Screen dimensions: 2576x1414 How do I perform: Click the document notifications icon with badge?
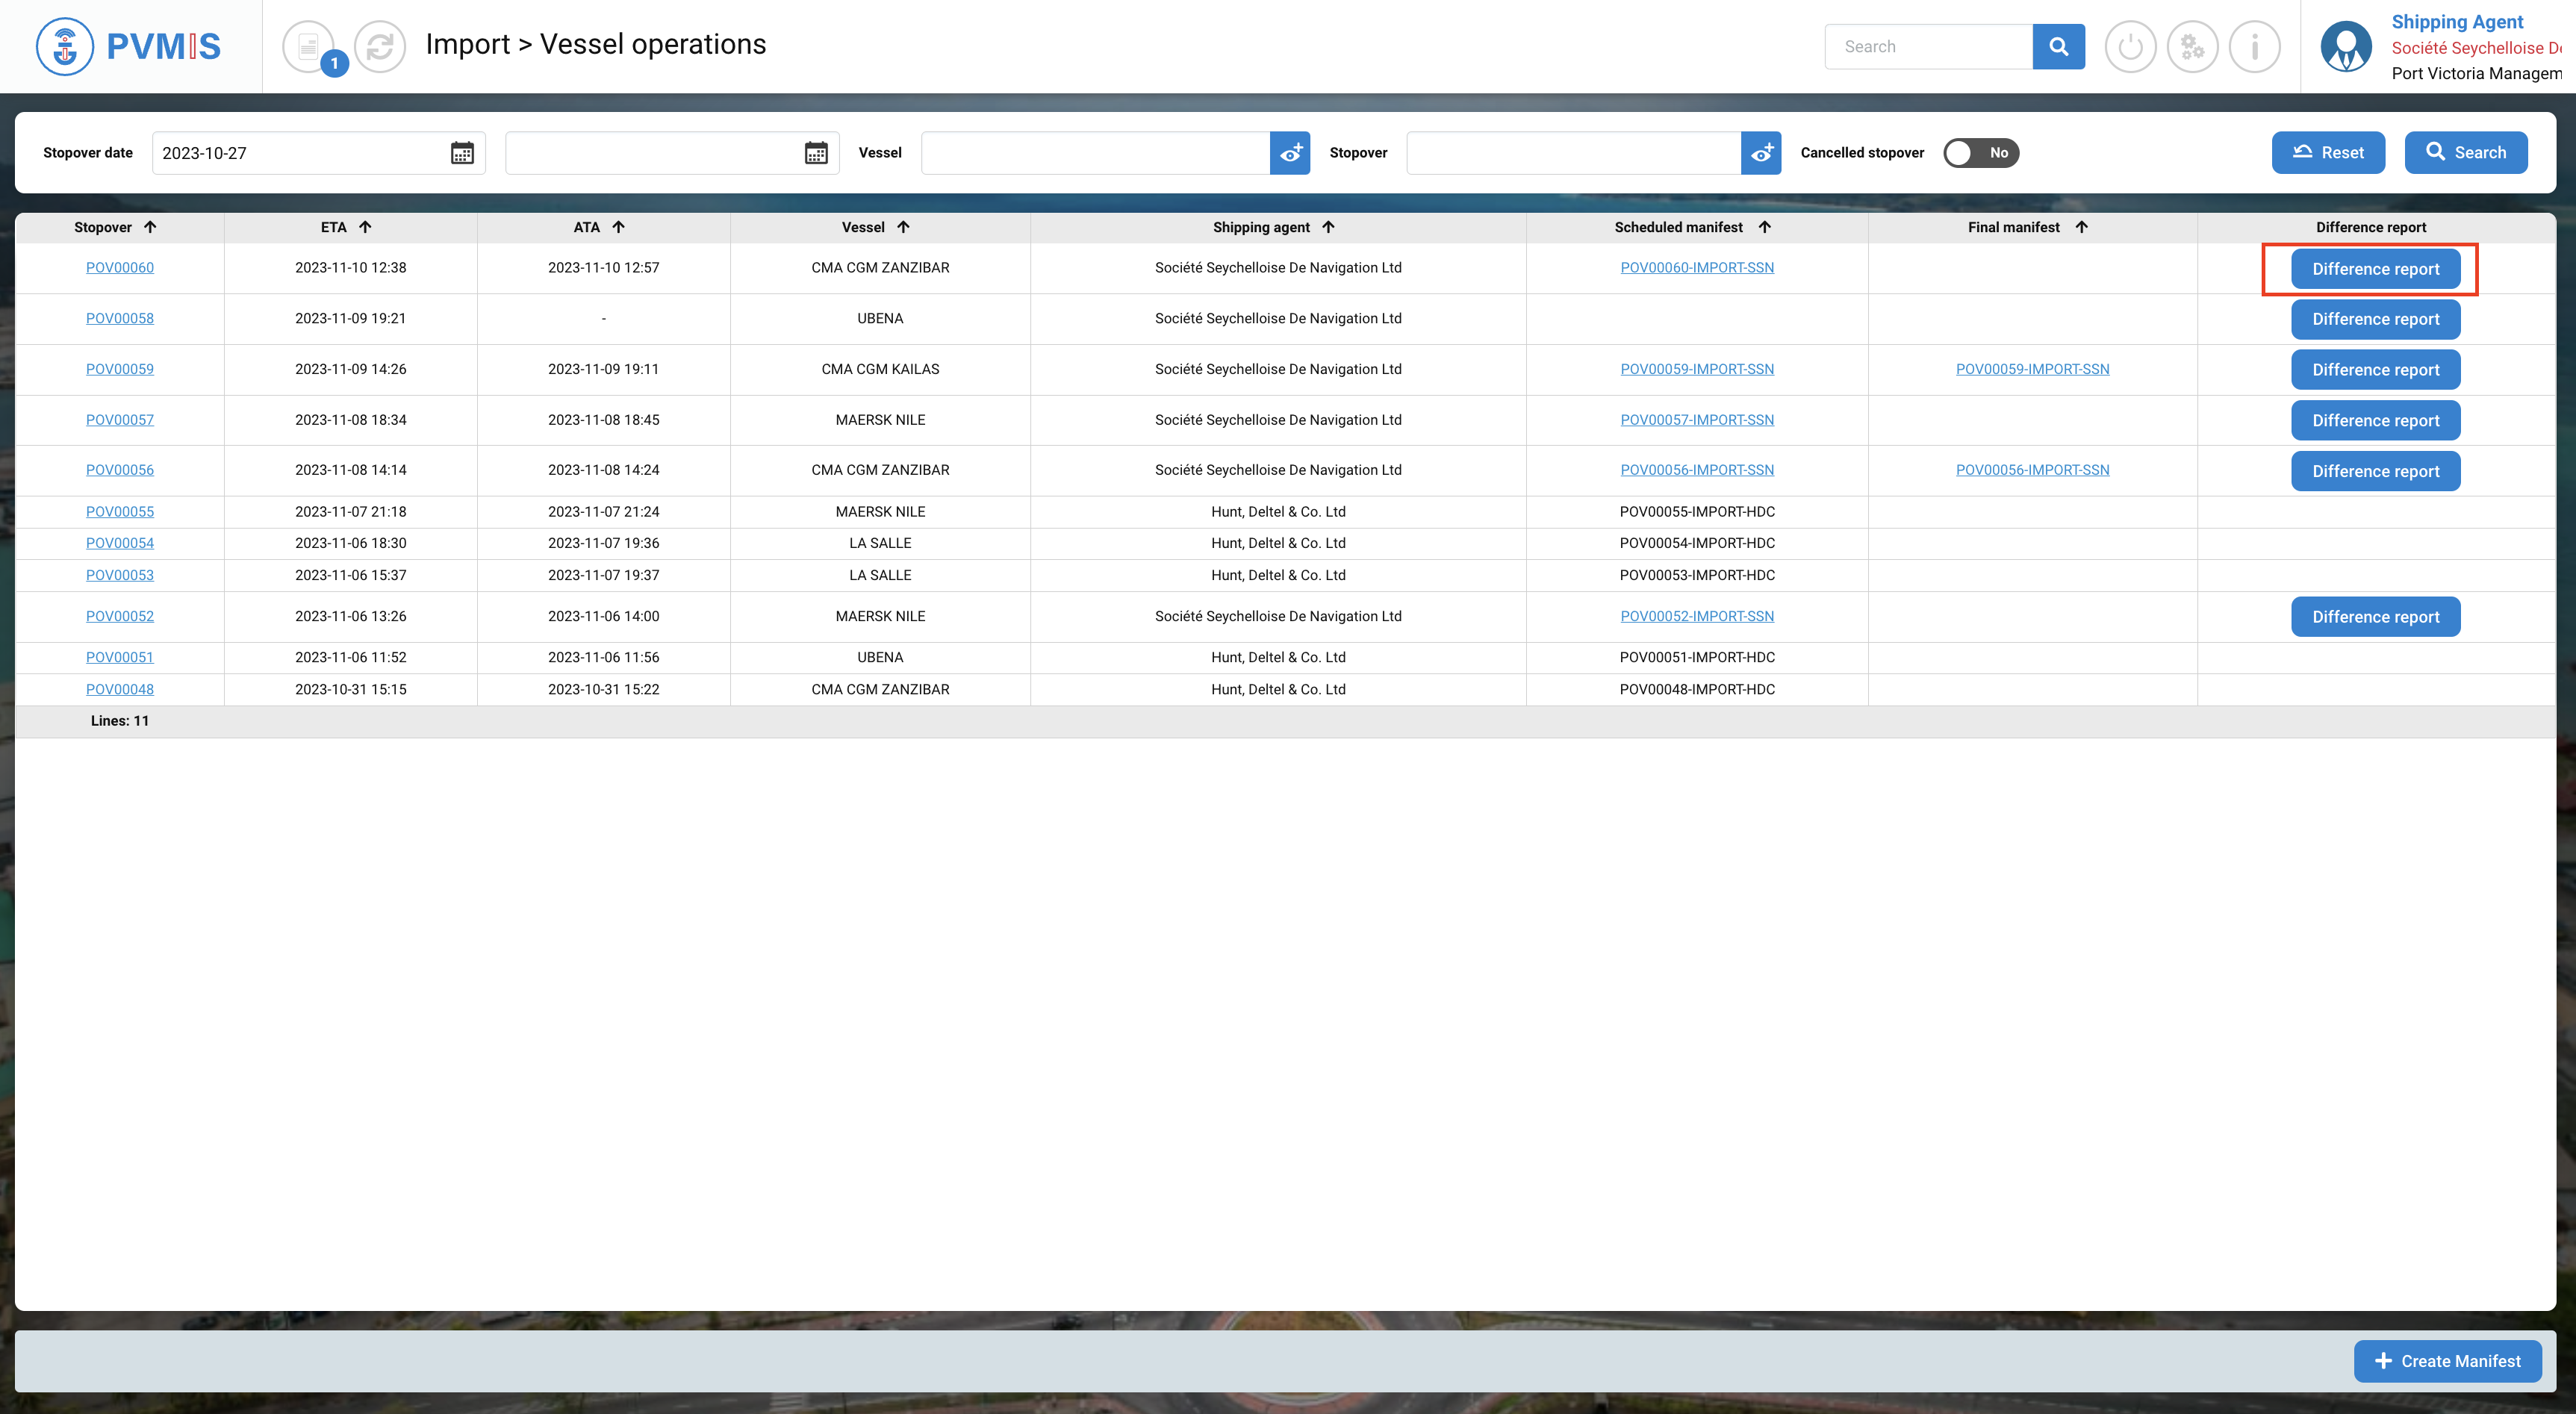(x=309, y=46)
